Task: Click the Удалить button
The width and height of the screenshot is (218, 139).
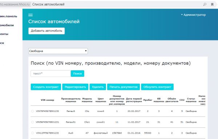Action: click(98, 87)
